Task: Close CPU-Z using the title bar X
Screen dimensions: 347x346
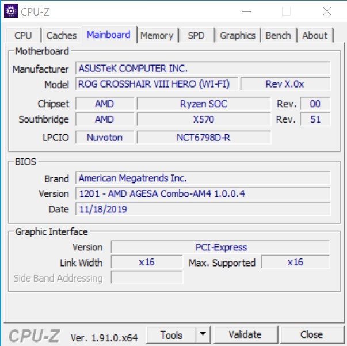Action: tap(327, 11)
